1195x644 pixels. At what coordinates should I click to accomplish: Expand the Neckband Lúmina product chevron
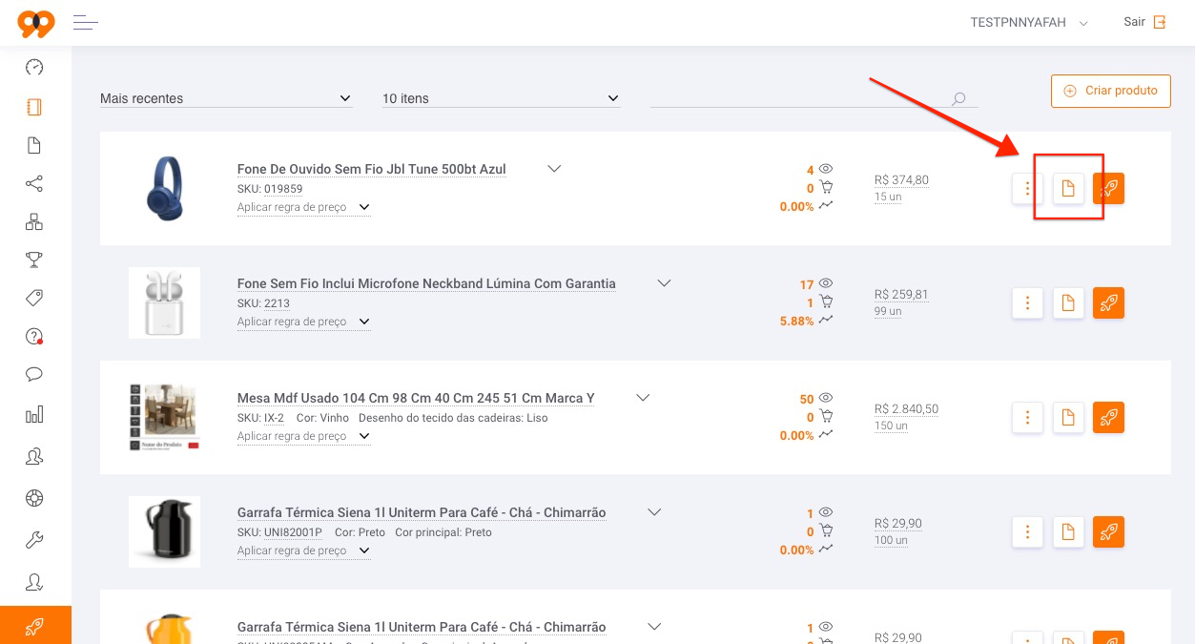[x=664, y=283]
